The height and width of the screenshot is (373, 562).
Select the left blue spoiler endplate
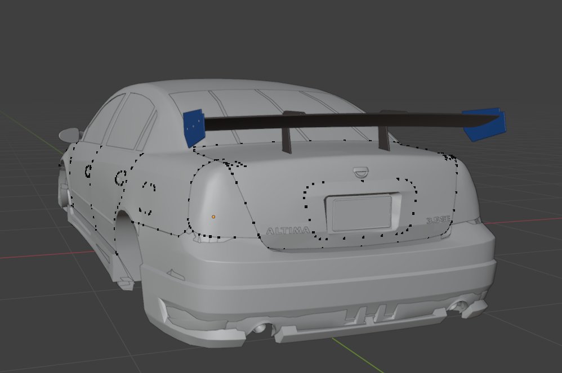pyautogui.click(x=193, y=128)
